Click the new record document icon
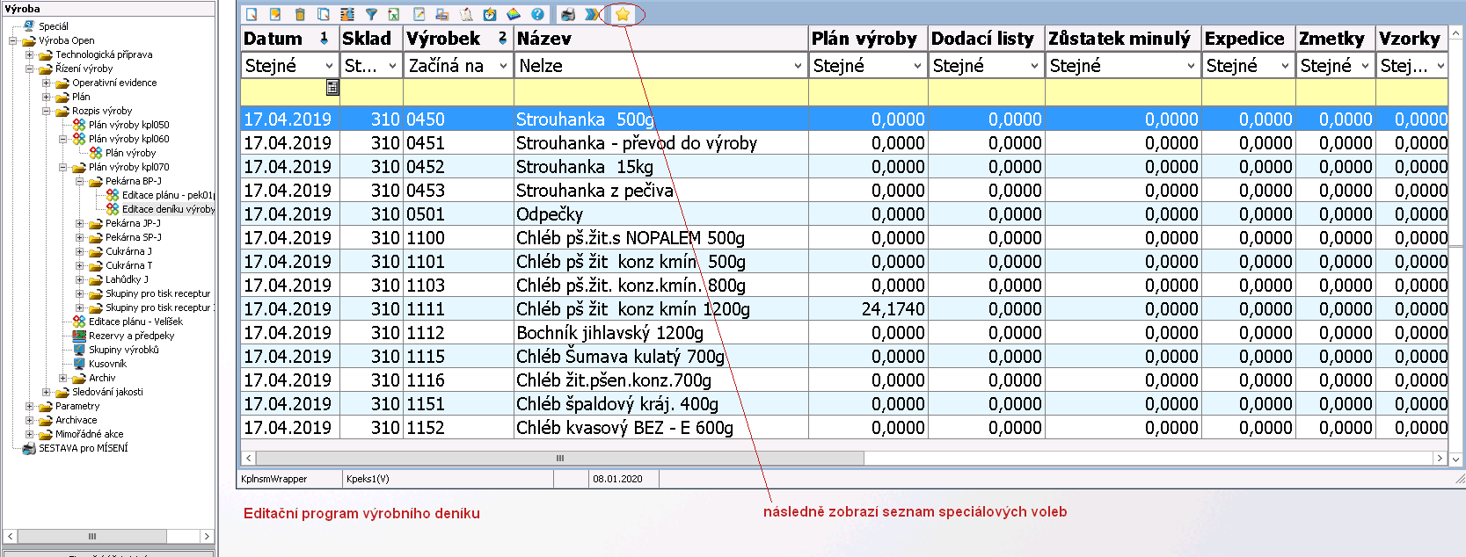The width and height of the screenshot is (1466, 557). pyautogui.click(x=252, y=14)
